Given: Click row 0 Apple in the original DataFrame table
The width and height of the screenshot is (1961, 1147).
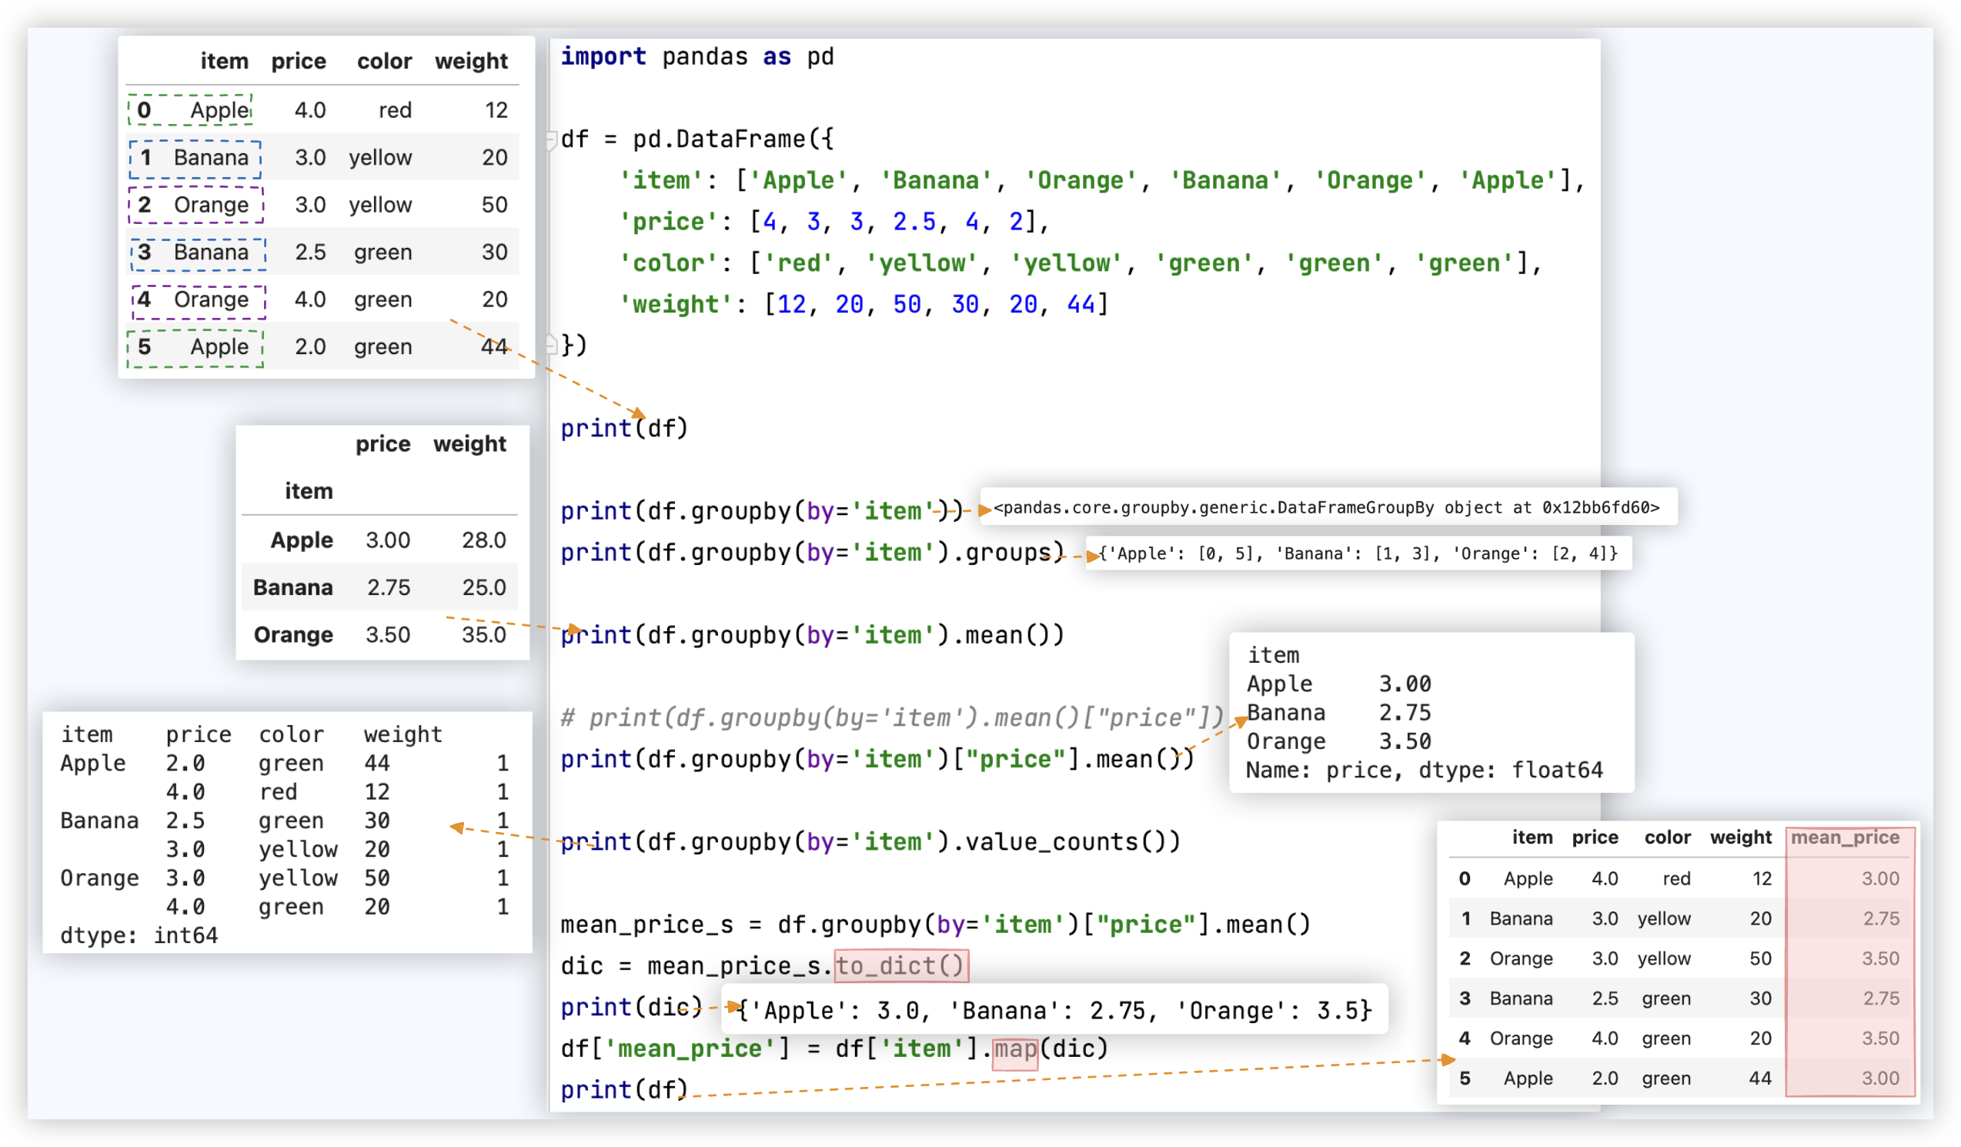Looking at the screenshot, I should pyautogui.click(x=322, y=110).
